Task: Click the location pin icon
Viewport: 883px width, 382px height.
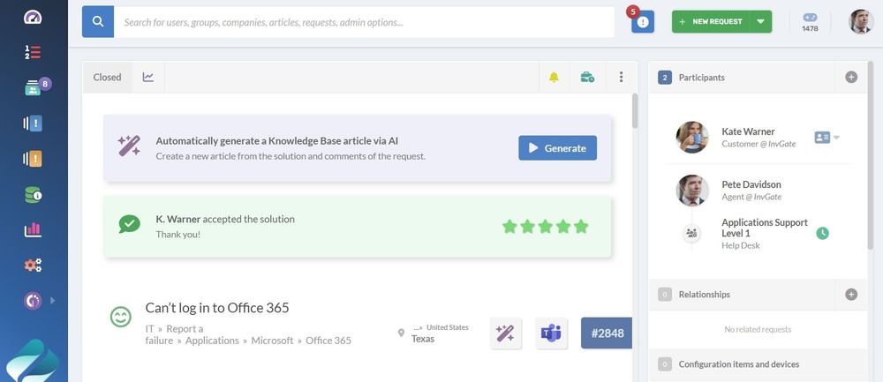Action: tap(401, 333)
